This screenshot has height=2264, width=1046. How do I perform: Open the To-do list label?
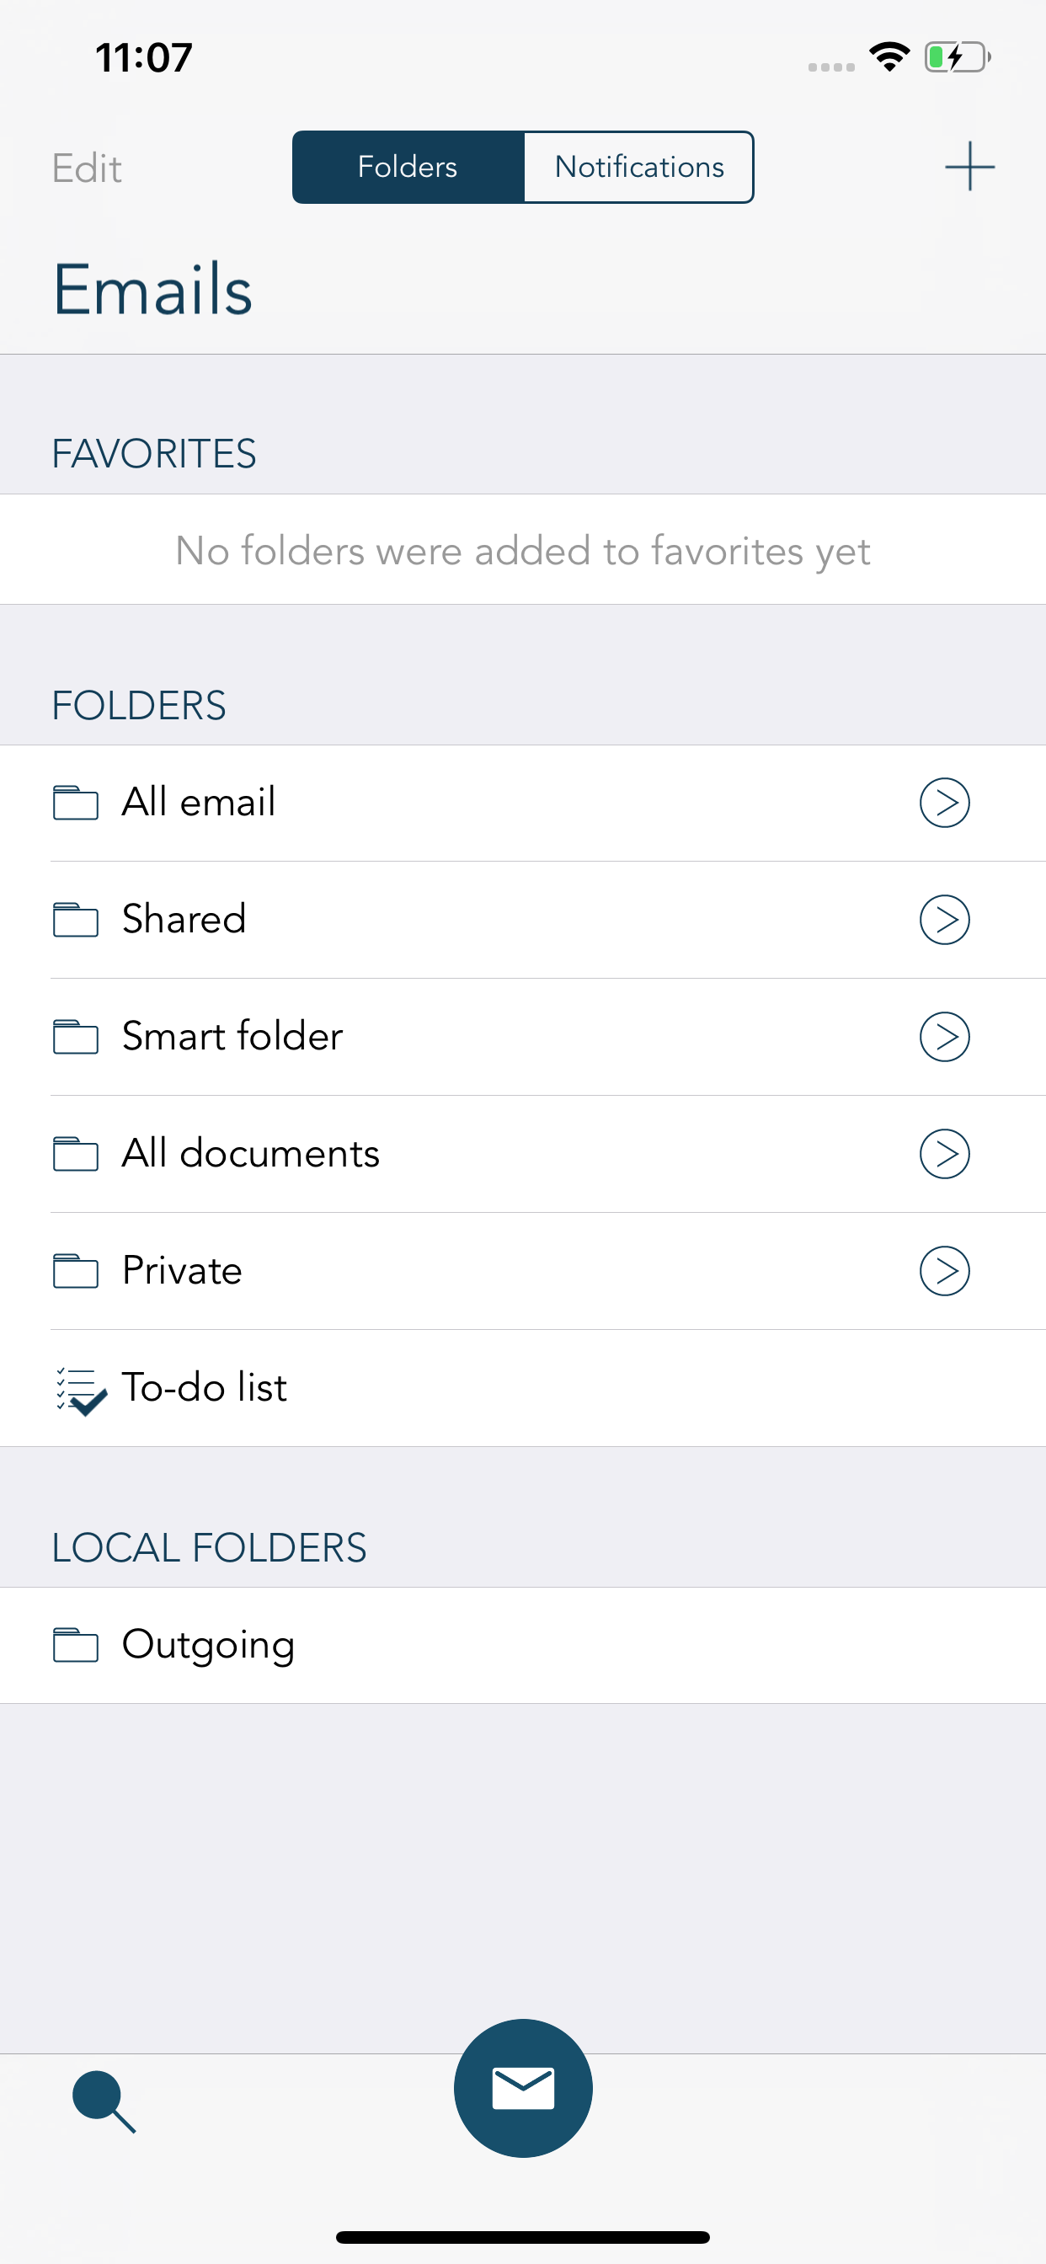point(204,1387)
